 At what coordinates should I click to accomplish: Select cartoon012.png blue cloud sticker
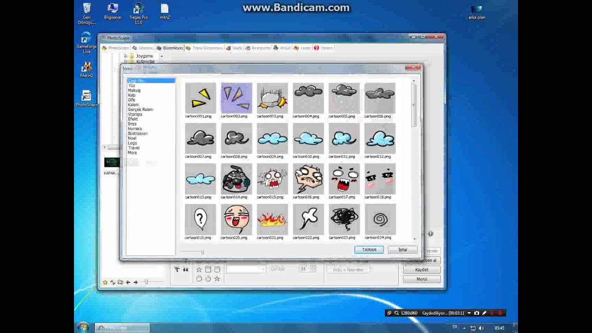click(380, 138)
